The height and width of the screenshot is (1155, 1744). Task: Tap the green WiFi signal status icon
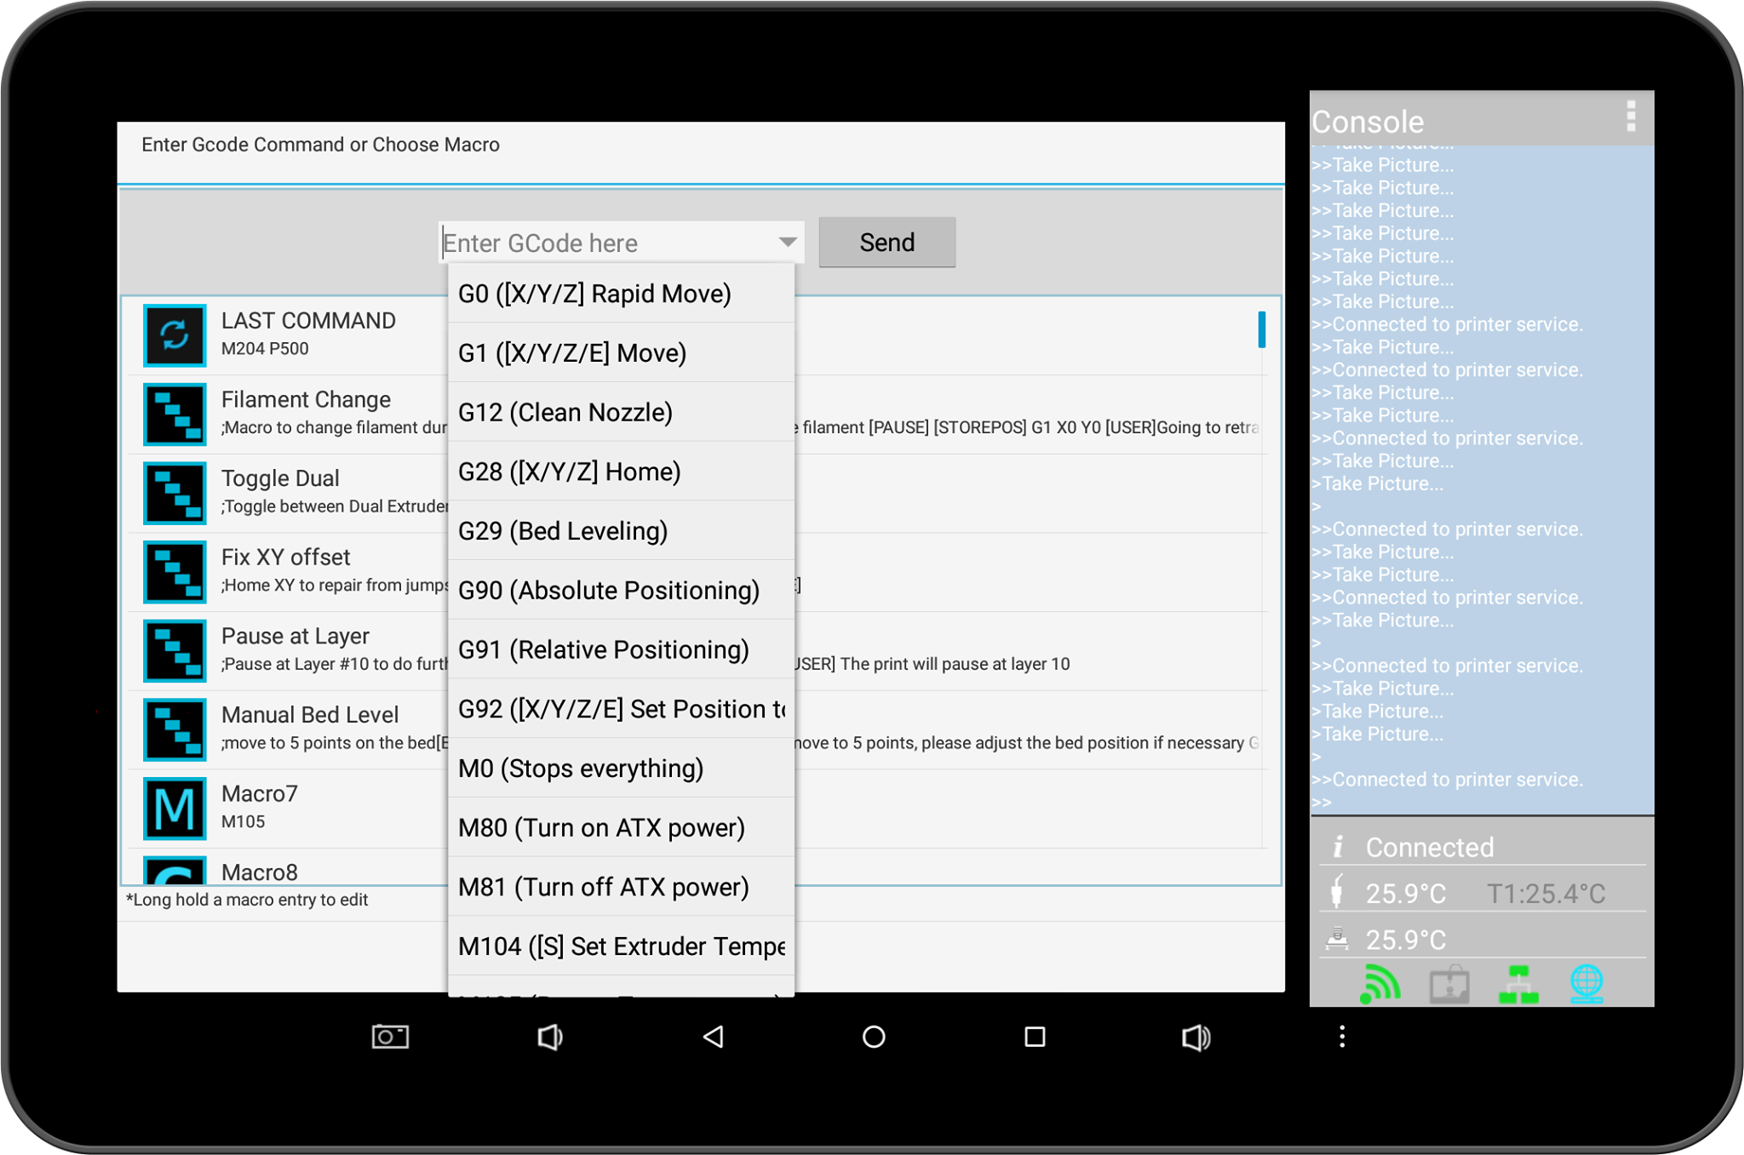click(x=1380, y=984)
